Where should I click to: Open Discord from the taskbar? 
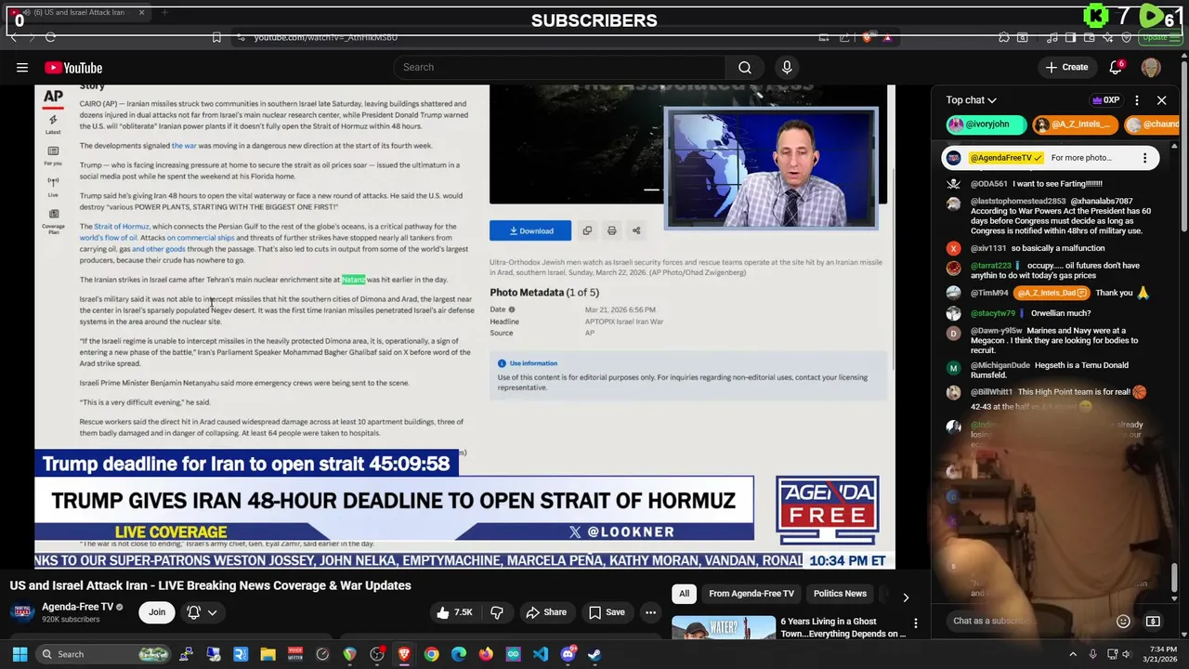pos(568,654)
